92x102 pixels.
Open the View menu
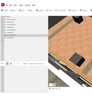[15, 5]
